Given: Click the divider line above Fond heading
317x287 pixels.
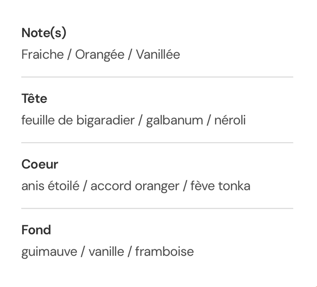Looking at the screenshot, I should click(x=157, y=208).
